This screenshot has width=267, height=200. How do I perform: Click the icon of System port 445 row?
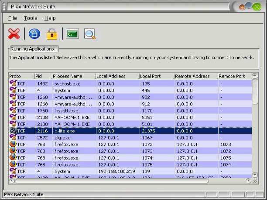pyautogui.click(x=13, y=90)
